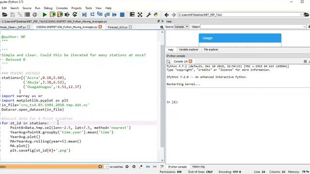The width and height of the screenshot is (310, 174).
Task: Find the previous match arrow icon
Action: [127, 167]
